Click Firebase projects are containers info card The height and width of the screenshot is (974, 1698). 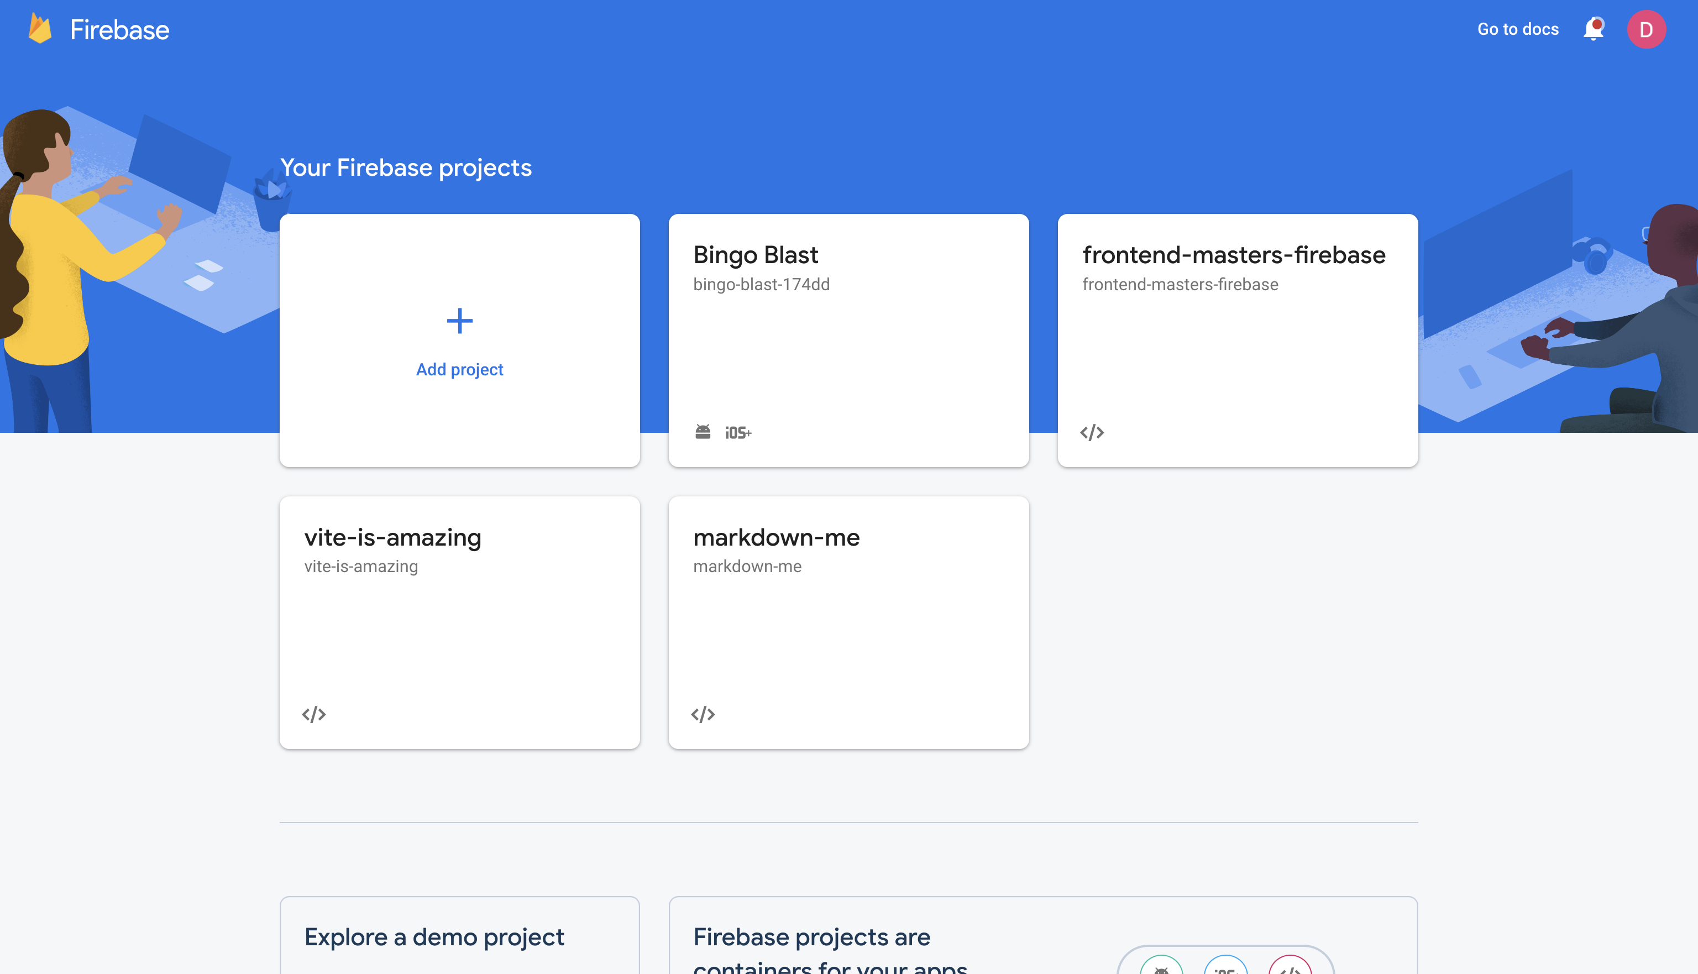click(1042, 935)
